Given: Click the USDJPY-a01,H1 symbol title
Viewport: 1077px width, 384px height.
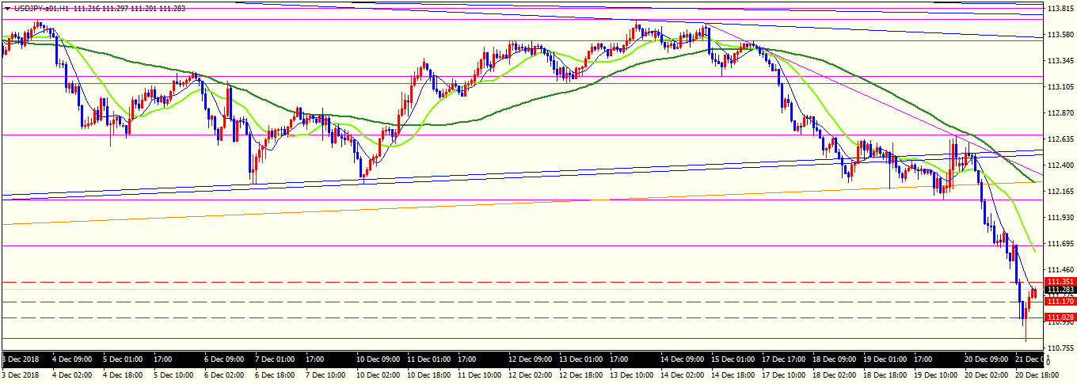Looking at the screenshot, I should coord(40,8).
